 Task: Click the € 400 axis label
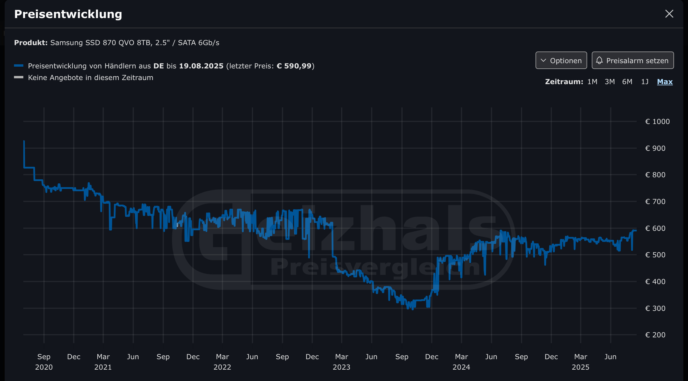655,282
